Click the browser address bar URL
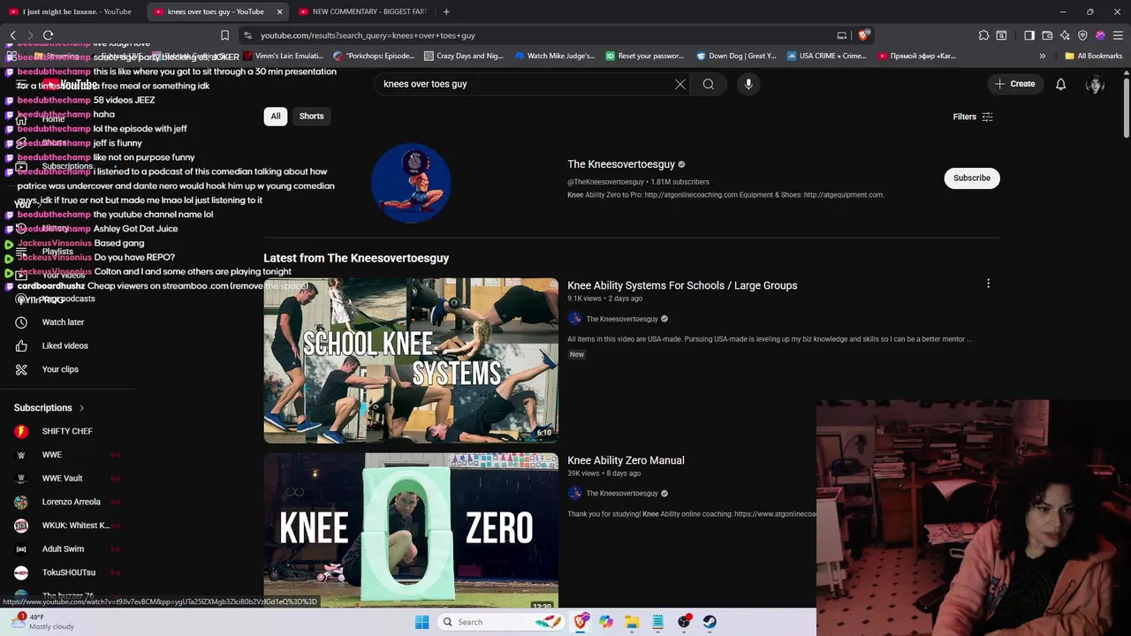The width and height of the screenshot is (1131, 636). tap(368, 35)
